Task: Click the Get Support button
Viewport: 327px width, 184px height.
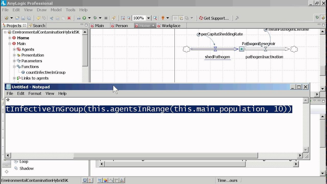Action: [x=214, y=18]
